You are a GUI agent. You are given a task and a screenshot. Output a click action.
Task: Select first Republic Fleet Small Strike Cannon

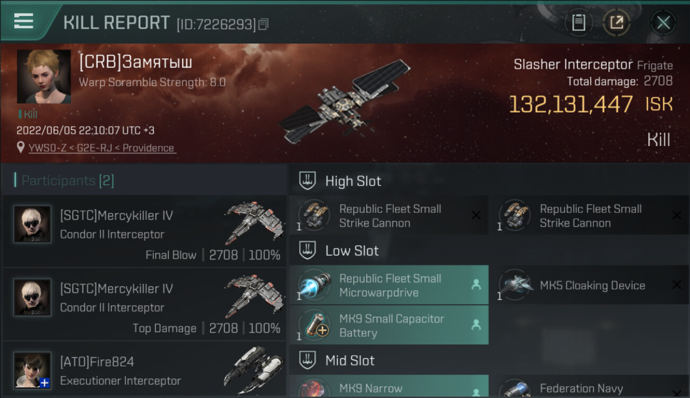pyautogui.click(x=389, y=215)
